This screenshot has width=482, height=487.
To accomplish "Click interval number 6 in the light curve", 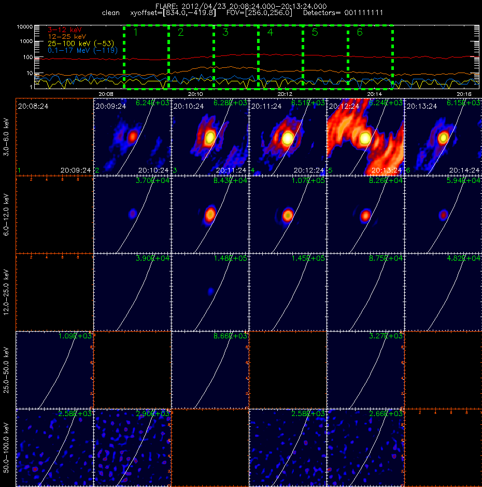I will [360, 32].
